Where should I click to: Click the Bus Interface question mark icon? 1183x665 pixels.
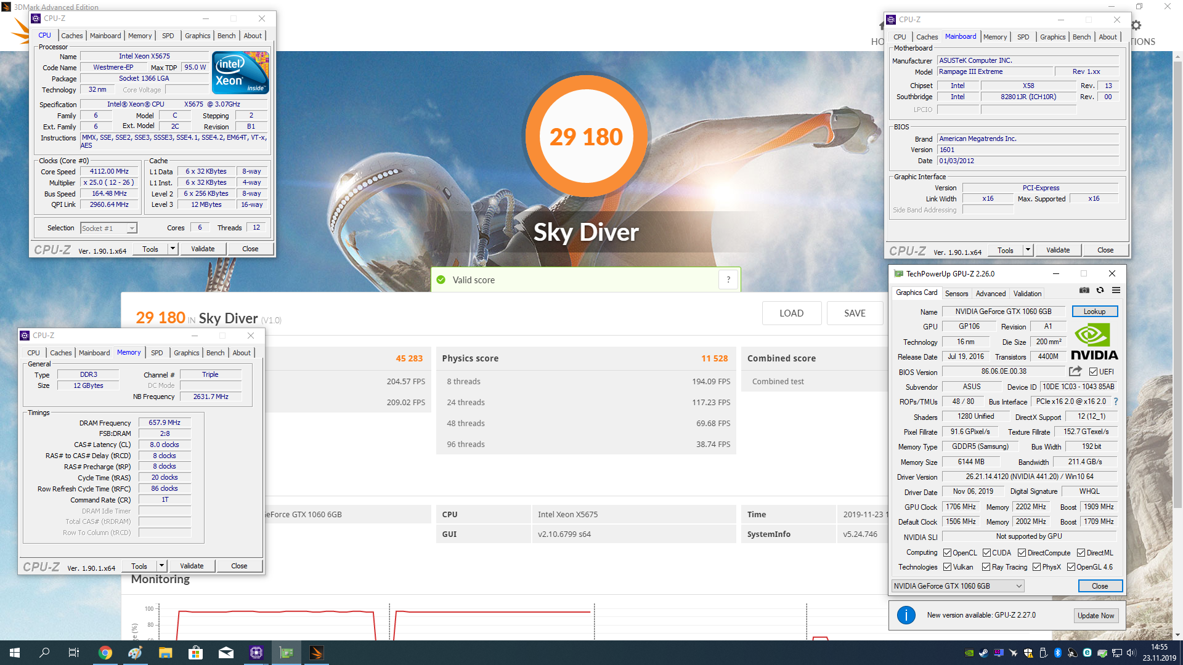tap(1115, 401)
